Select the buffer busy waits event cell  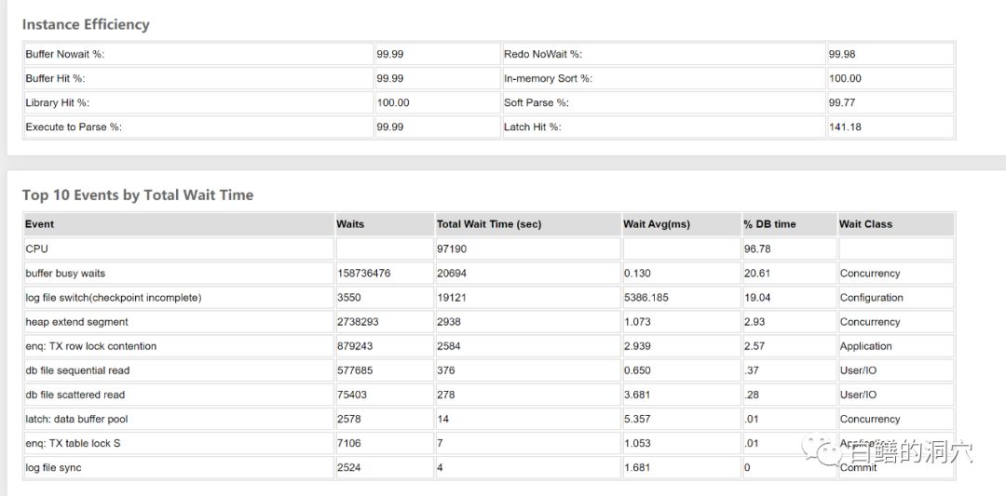coord(65,274)
